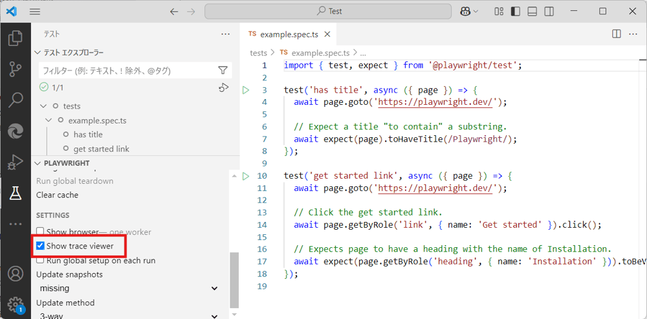Screen dimensions: 647x319
Task: Open the Microsoft Edge Tools activity icon
Action: pyautogui.click(x=16, y=131)
